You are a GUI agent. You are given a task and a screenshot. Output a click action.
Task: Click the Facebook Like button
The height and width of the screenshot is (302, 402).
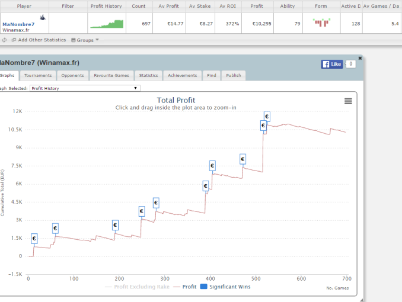click(331, 64)
